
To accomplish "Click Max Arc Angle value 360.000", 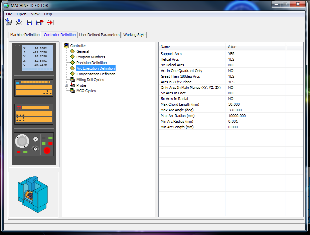I will pos(235,110).
